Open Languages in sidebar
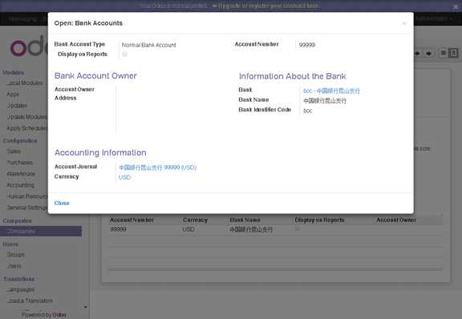The image size is (462, 319). pyautogui.click(x=21, y=289)
